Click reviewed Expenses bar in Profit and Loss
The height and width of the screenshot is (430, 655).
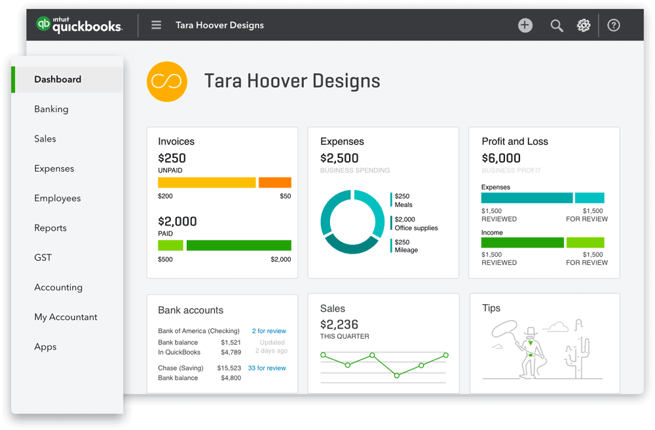527,198
